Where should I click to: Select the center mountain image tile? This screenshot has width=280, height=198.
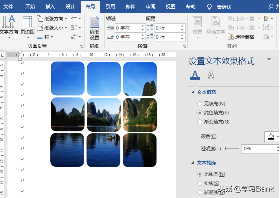coord(104,114)
